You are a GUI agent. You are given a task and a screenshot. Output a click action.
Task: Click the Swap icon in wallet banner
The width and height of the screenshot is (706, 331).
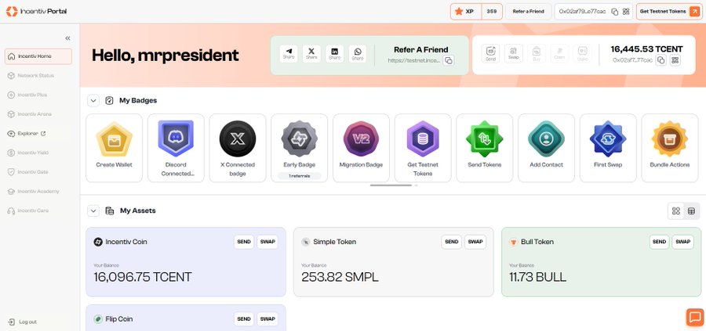(x=513, y=53)
